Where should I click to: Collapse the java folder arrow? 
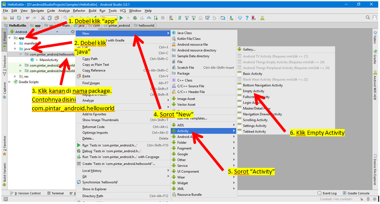pos(15,49)
